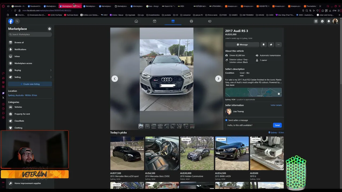
Task: Open Twitch icon in the browser sidebar
Action: pyautogui.click(x=3, y=93)
